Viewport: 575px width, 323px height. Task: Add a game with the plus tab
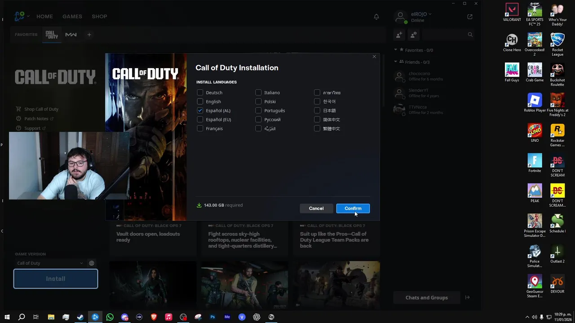pos(89,35)
